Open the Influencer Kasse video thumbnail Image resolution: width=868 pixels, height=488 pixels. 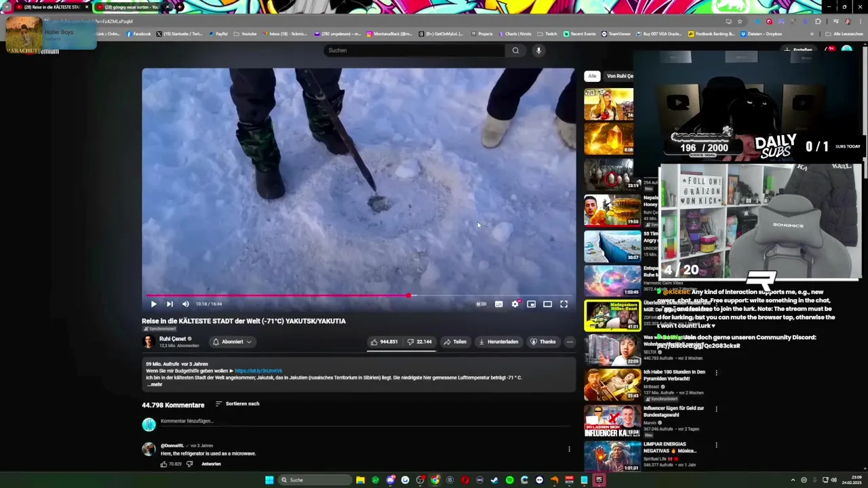click(x=612, y=422)
